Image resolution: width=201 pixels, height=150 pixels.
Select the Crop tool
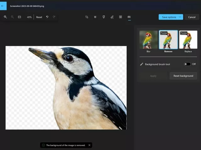pyautogui.click(x=87, y=17)
